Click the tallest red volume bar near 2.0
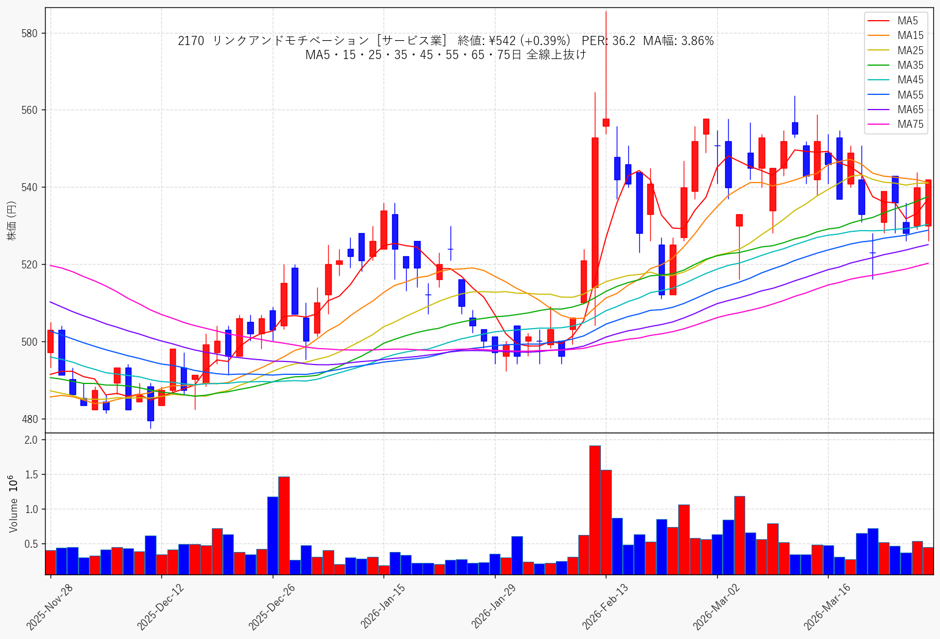 [x=595, y=510]
